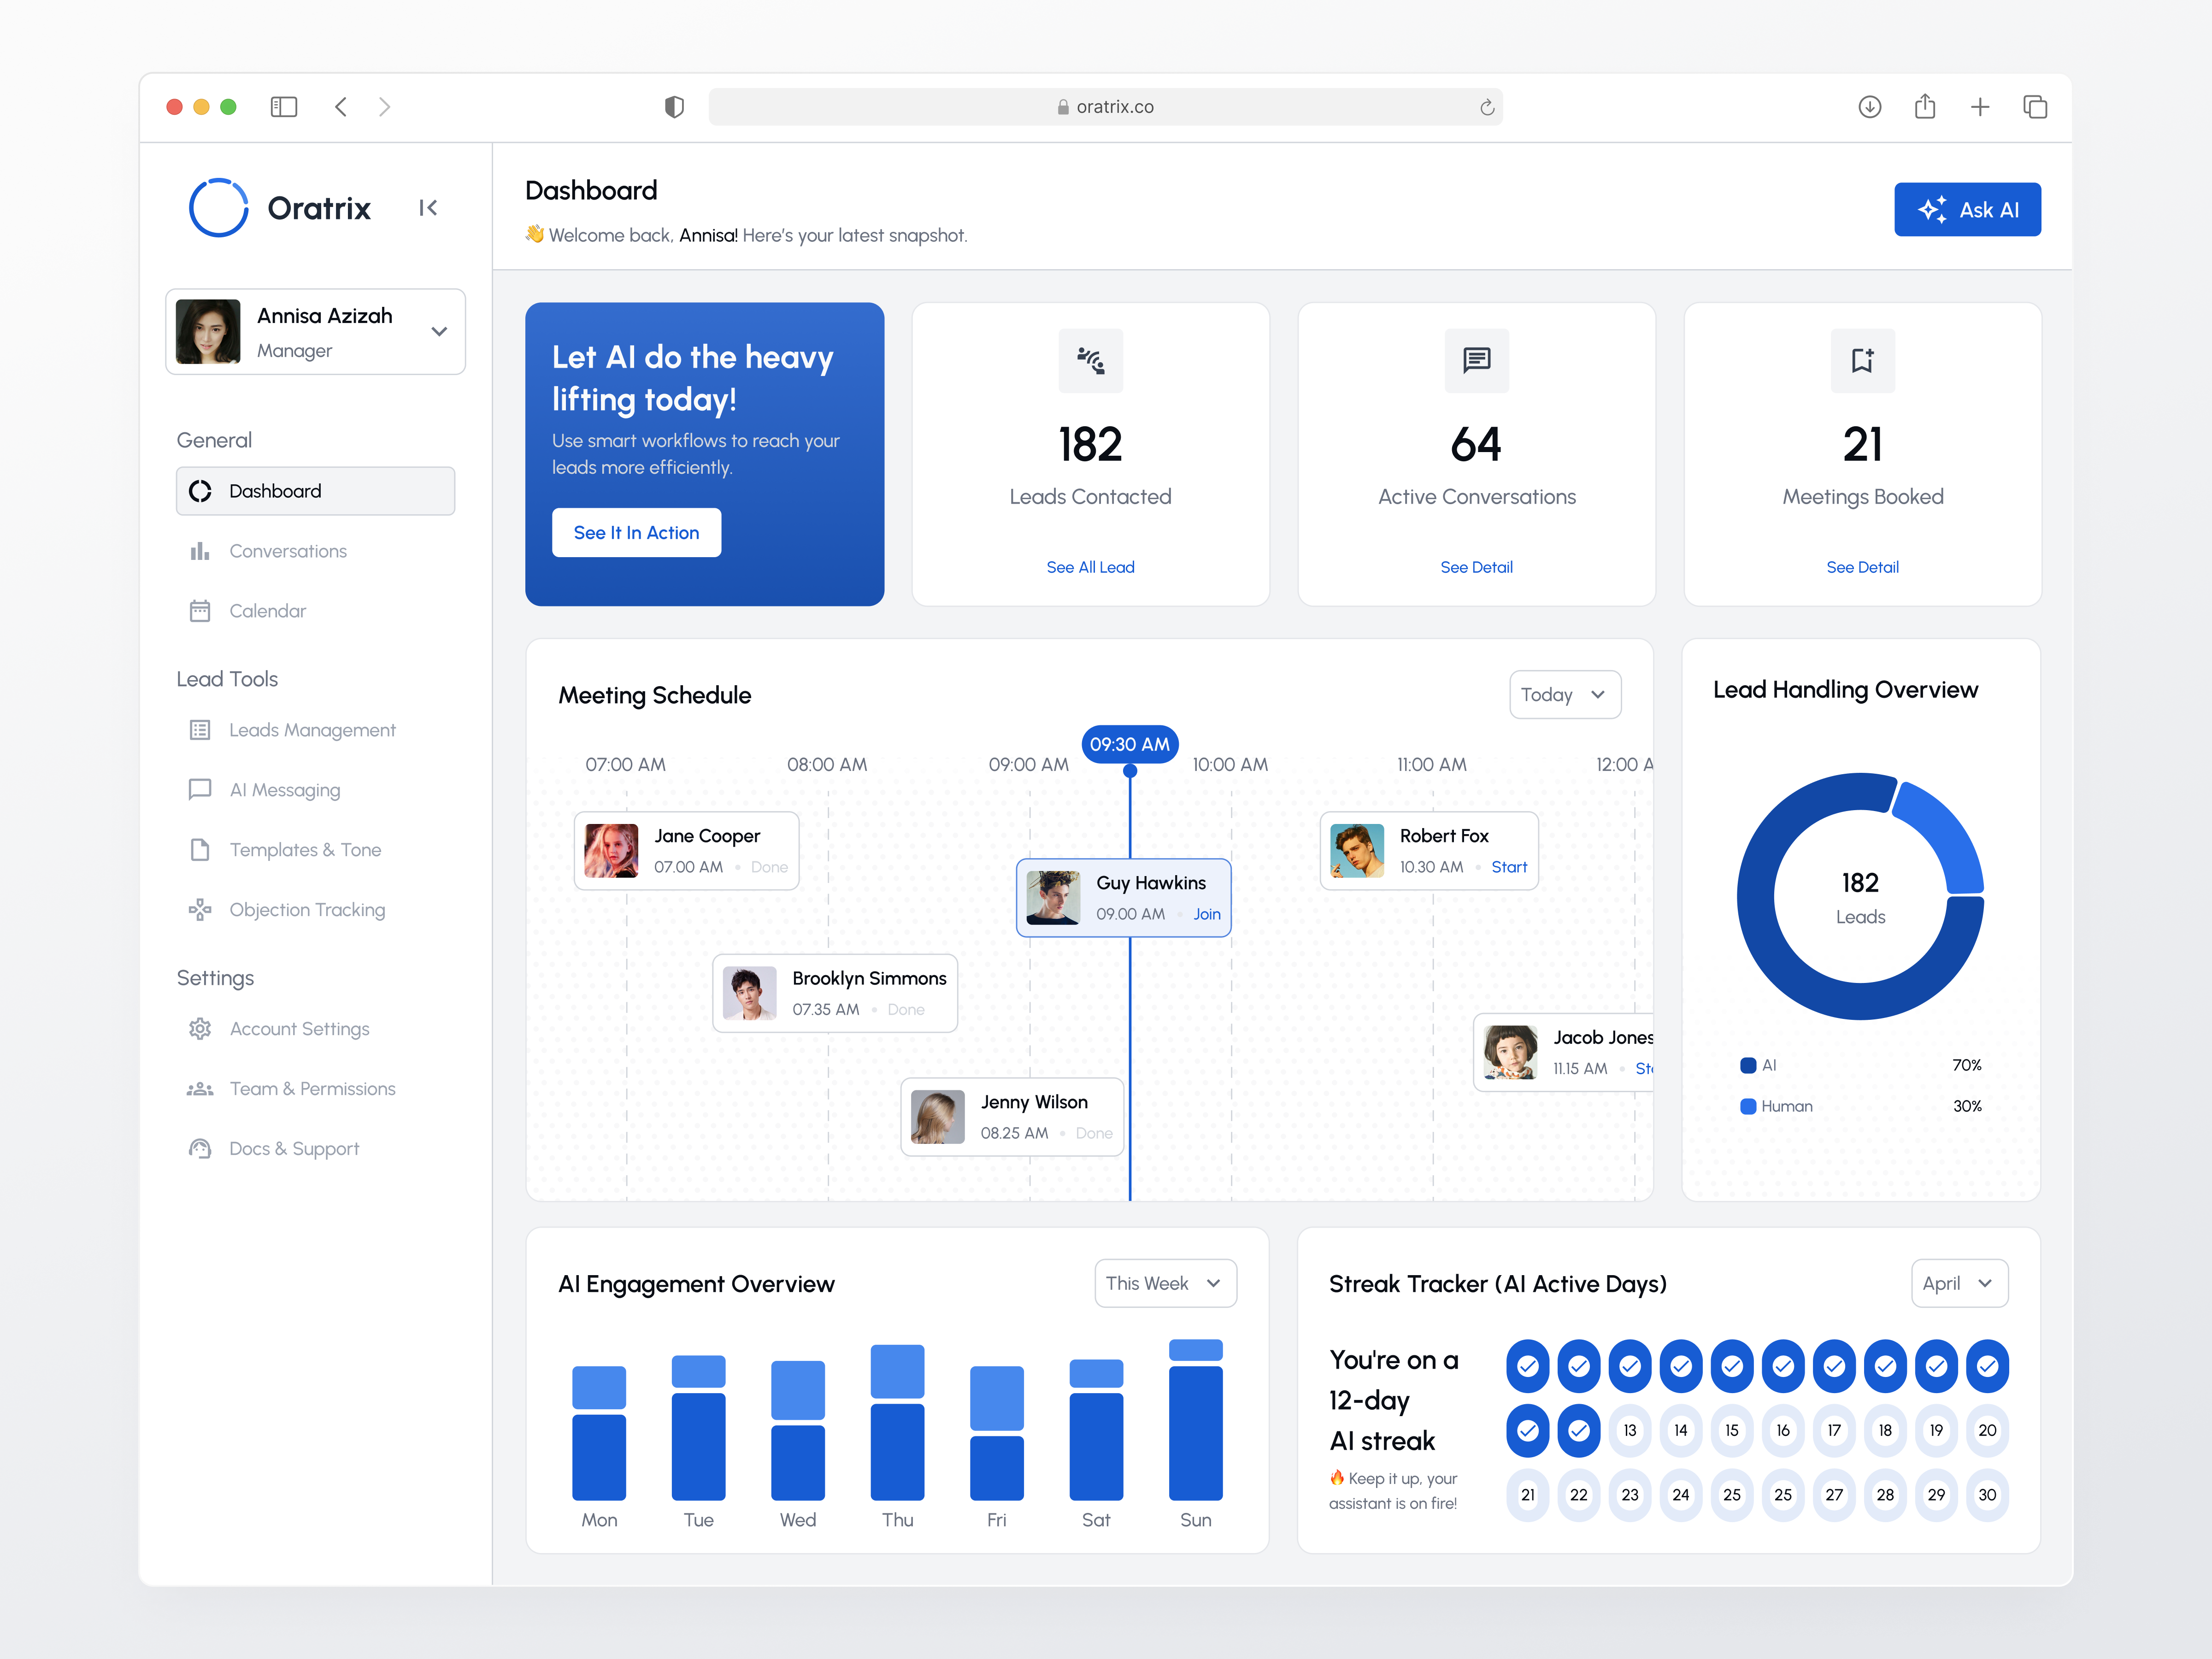
Task: Click the browser downloads icon
Action: point(1869,107)
